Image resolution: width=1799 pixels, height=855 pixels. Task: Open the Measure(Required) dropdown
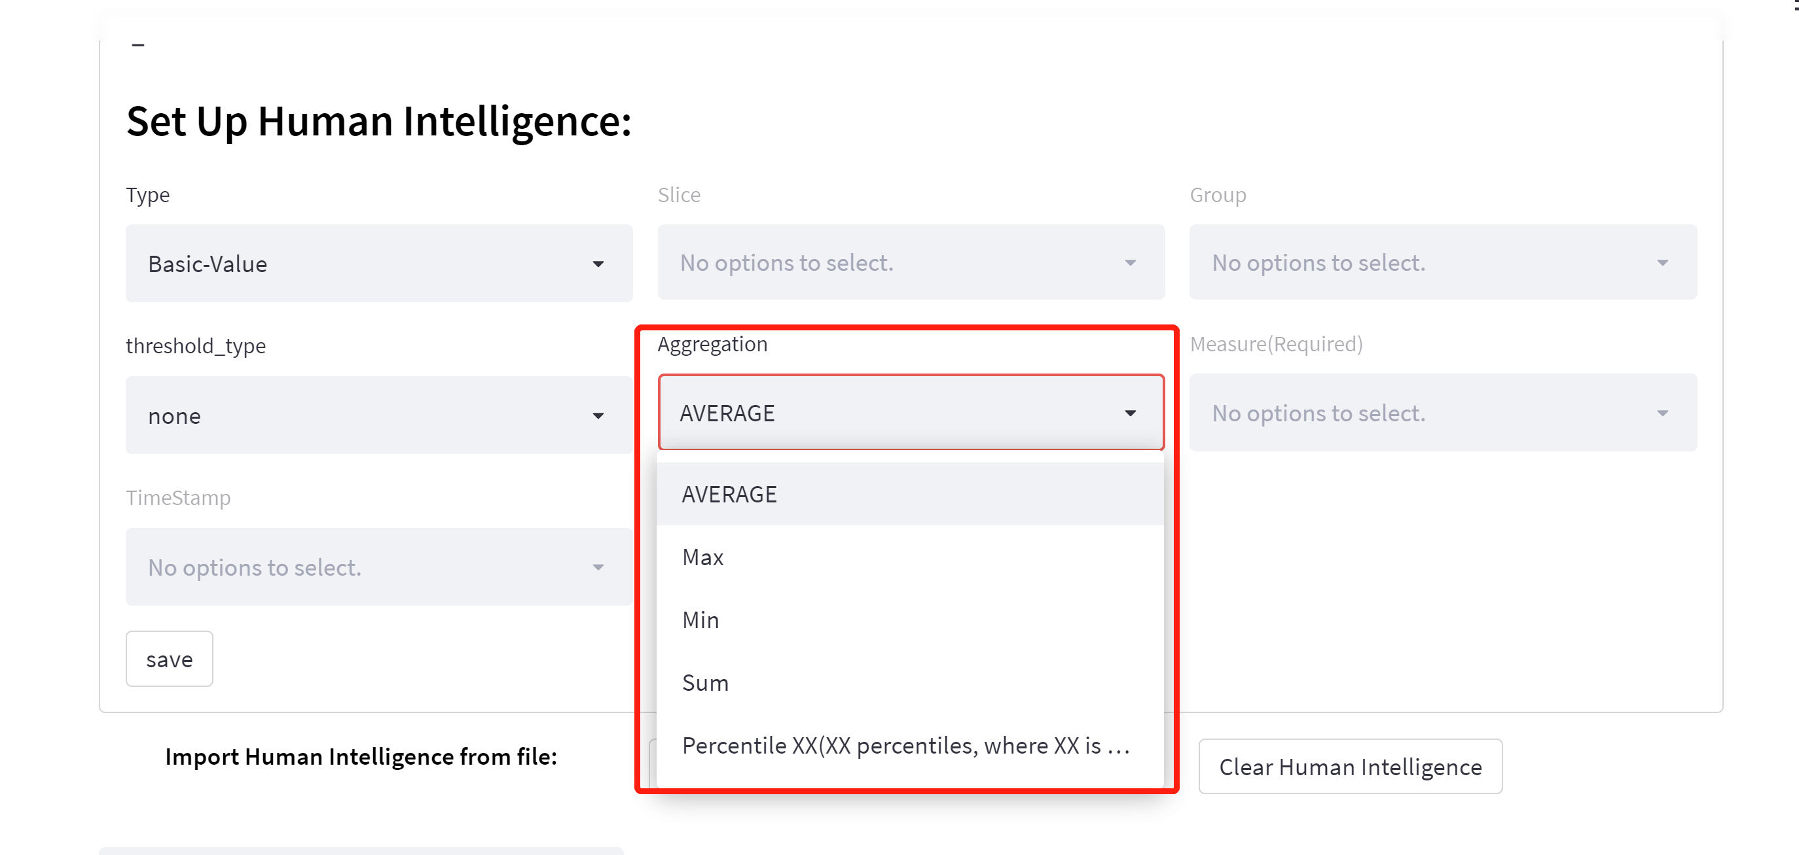(1443, 413)
